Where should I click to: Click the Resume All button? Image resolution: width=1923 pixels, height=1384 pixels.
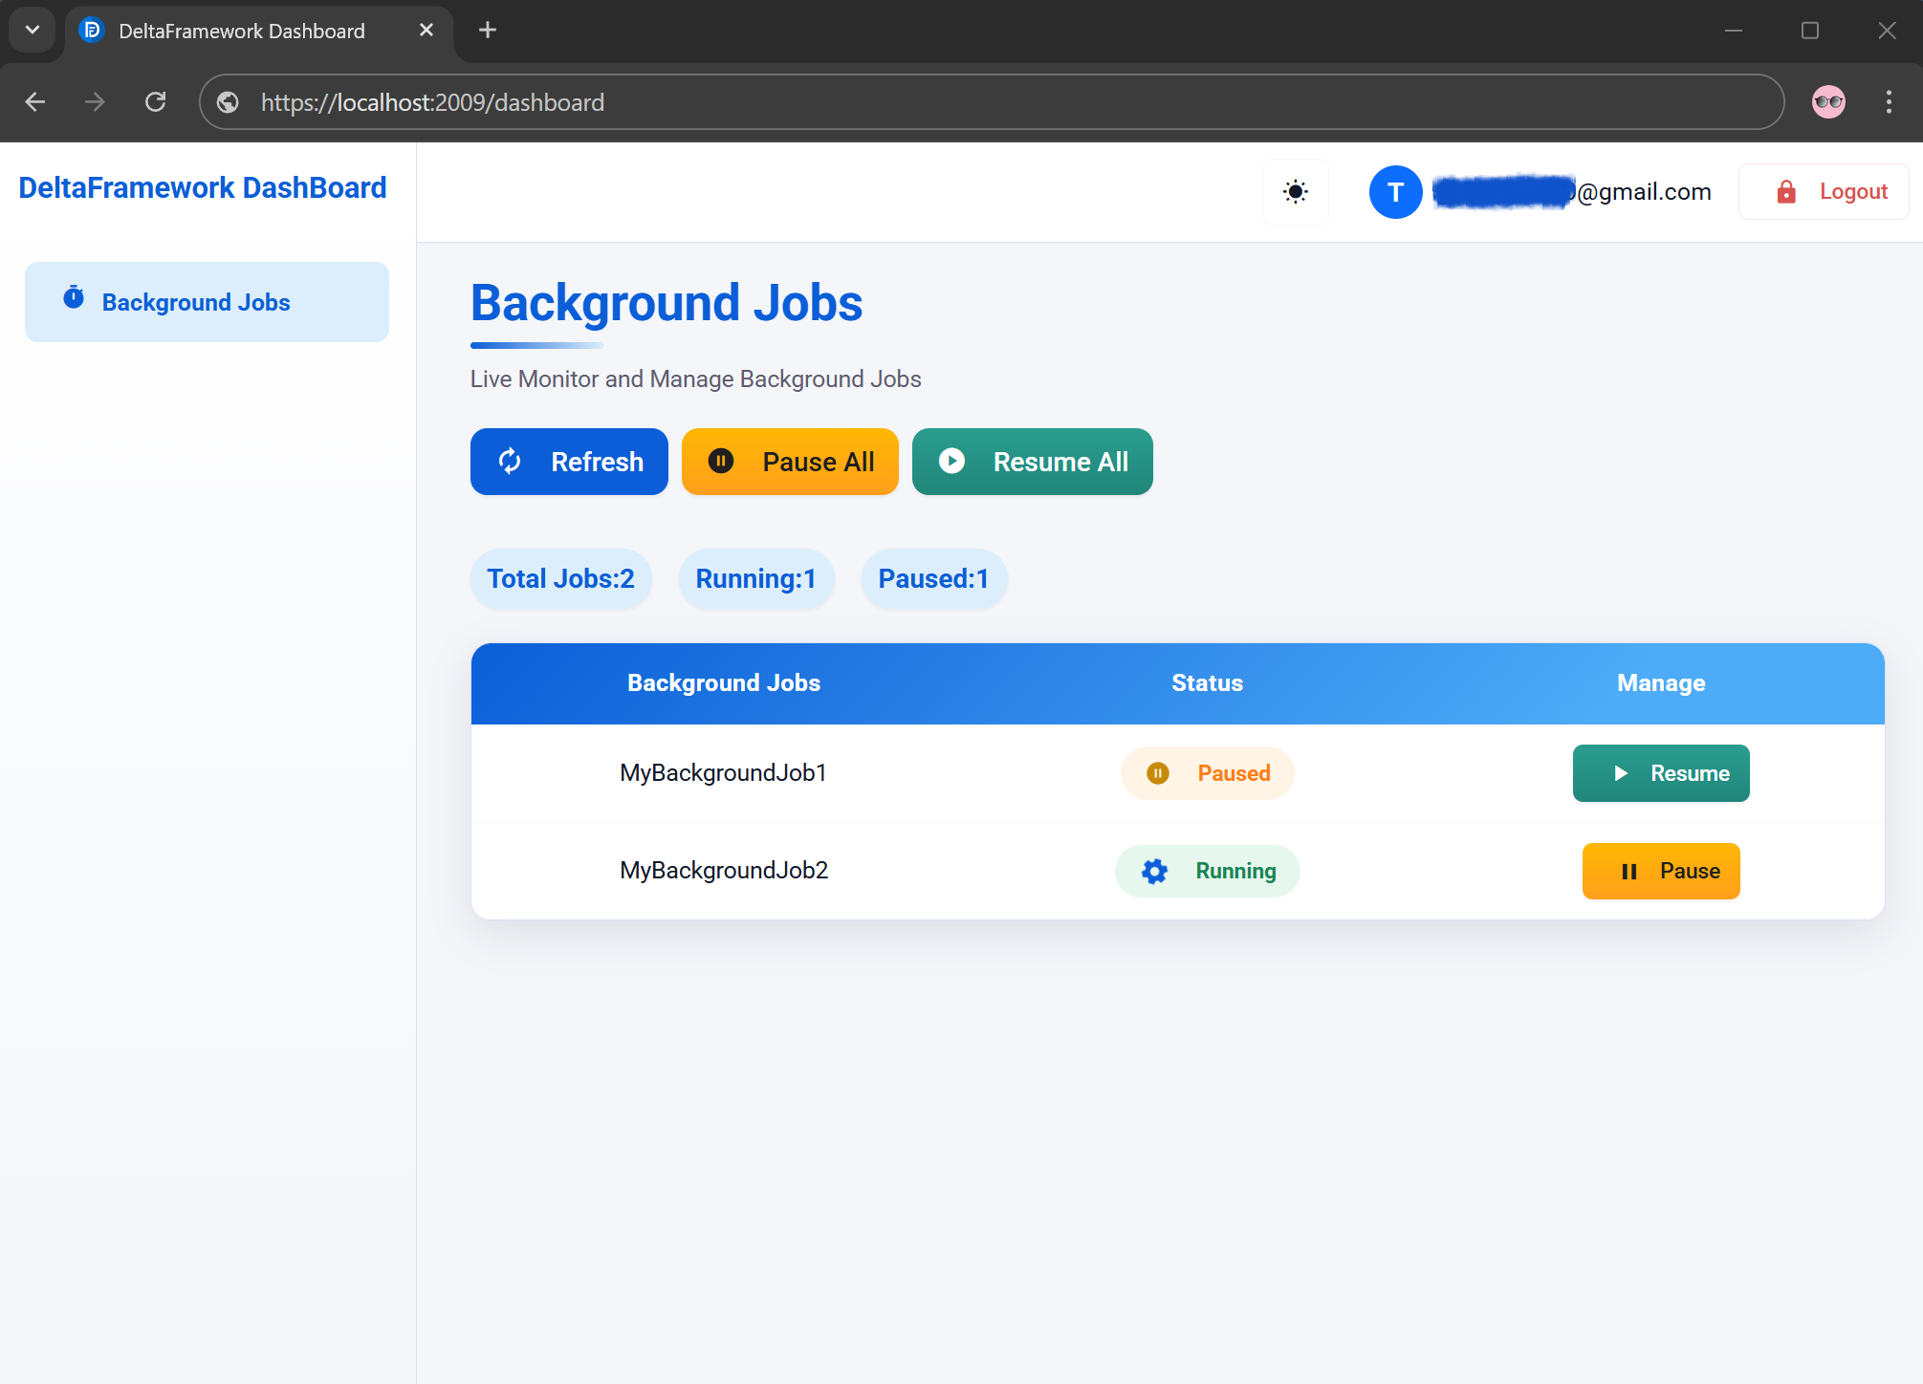point(1032,462)
